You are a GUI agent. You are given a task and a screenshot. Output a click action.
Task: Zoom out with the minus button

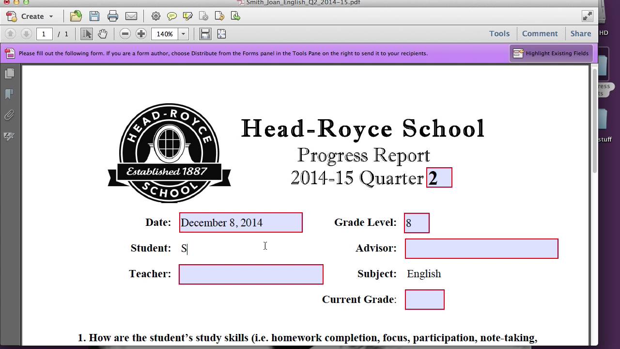pyautogui.click(x=125, y=34)
